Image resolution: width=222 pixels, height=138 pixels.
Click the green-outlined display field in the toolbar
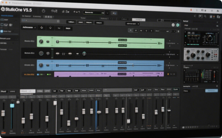click(x=94, y=13)
